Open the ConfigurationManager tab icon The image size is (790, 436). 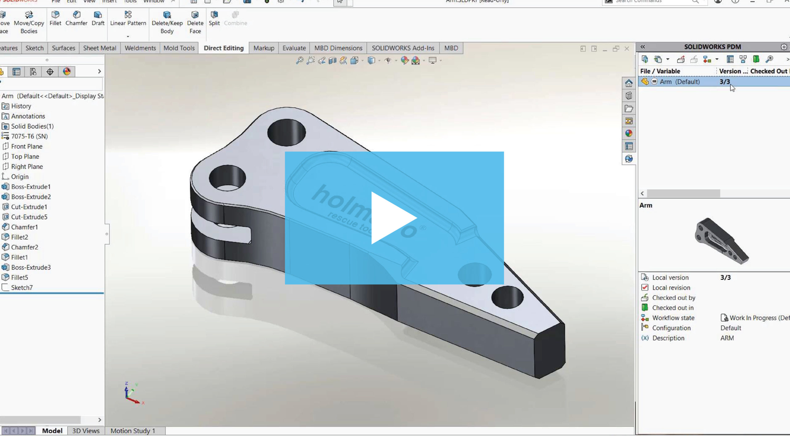click(x=33, y=72)
